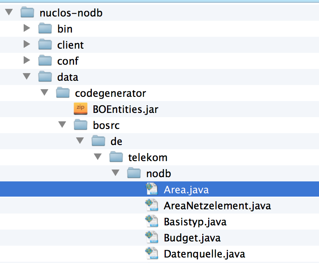319x263 pixels.
Task: Click the BOEntities.jar zip icon
Action: [x=80, y=109]
